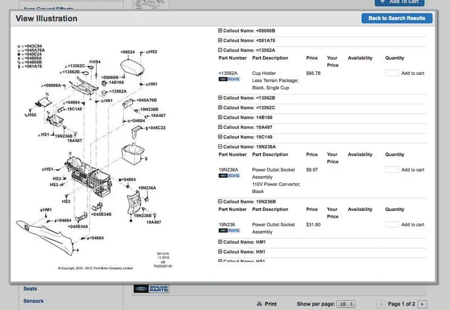450x310 pixels.
Task: Add Cup Holder <13562A to cart
Action: pyautogui.click(x=412, y=73)
